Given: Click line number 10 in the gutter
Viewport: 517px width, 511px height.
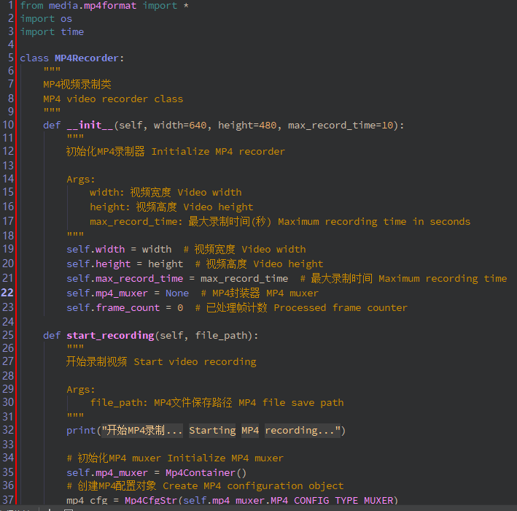Looking at the screenshot, I should (x=8, y=125).
